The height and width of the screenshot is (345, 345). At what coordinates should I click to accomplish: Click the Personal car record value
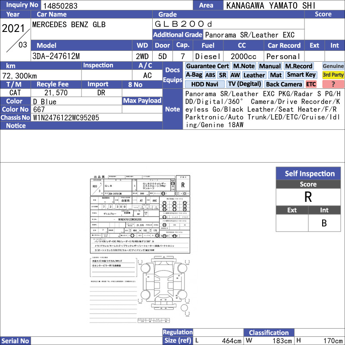point(283,56)
